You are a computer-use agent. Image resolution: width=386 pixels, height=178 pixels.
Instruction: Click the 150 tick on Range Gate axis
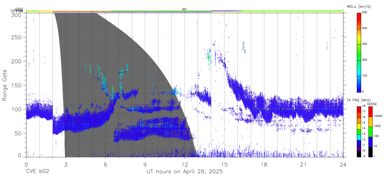click(x=17, y=85)
